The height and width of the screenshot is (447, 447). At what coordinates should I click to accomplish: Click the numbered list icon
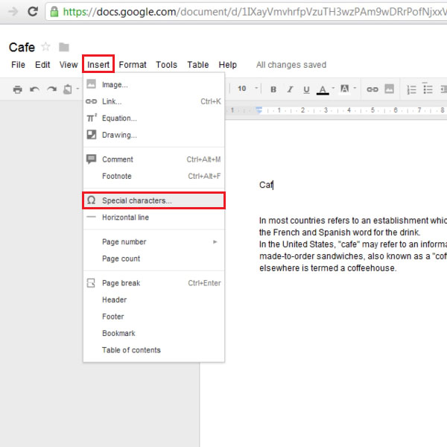click(411, 89)
